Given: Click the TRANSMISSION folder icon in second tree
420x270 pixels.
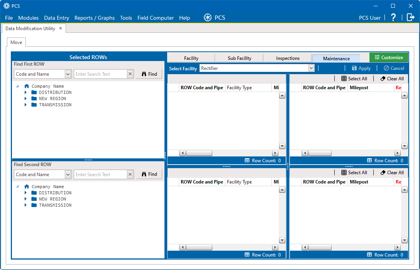Looking at the screenshot, I should pyautogui.click(x=34, y=205).
